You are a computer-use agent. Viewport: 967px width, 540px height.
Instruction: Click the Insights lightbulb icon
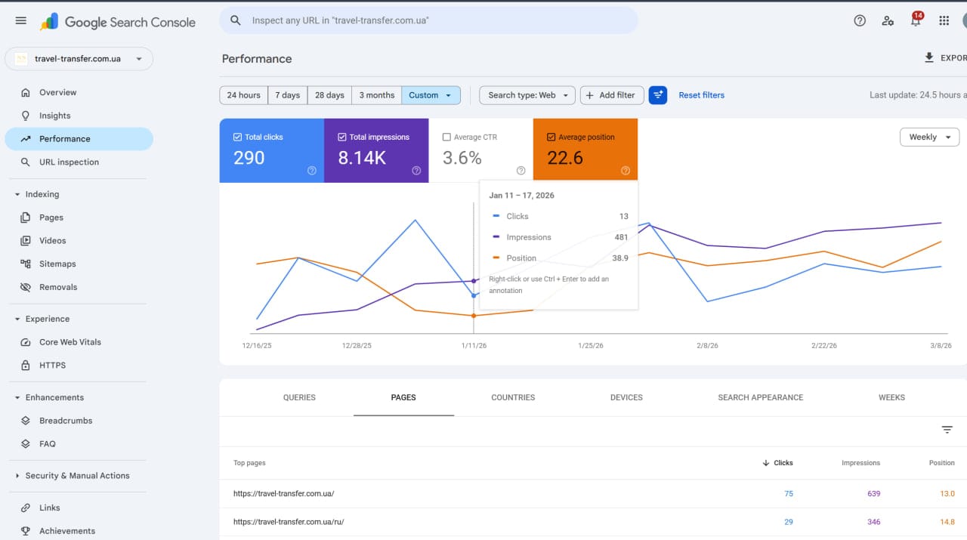pyautogui.click(x=26, y=116)
